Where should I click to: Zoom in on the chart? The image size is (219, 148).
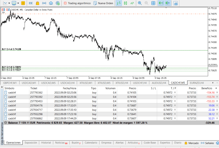pos(140,3)
